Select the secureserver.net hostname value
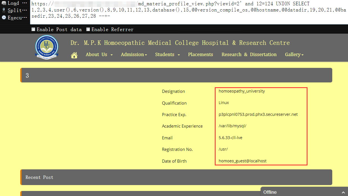Screen dimensions: 348x196 pos(258,114)
